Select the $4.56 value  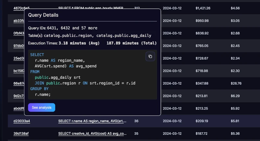[235, 8]
